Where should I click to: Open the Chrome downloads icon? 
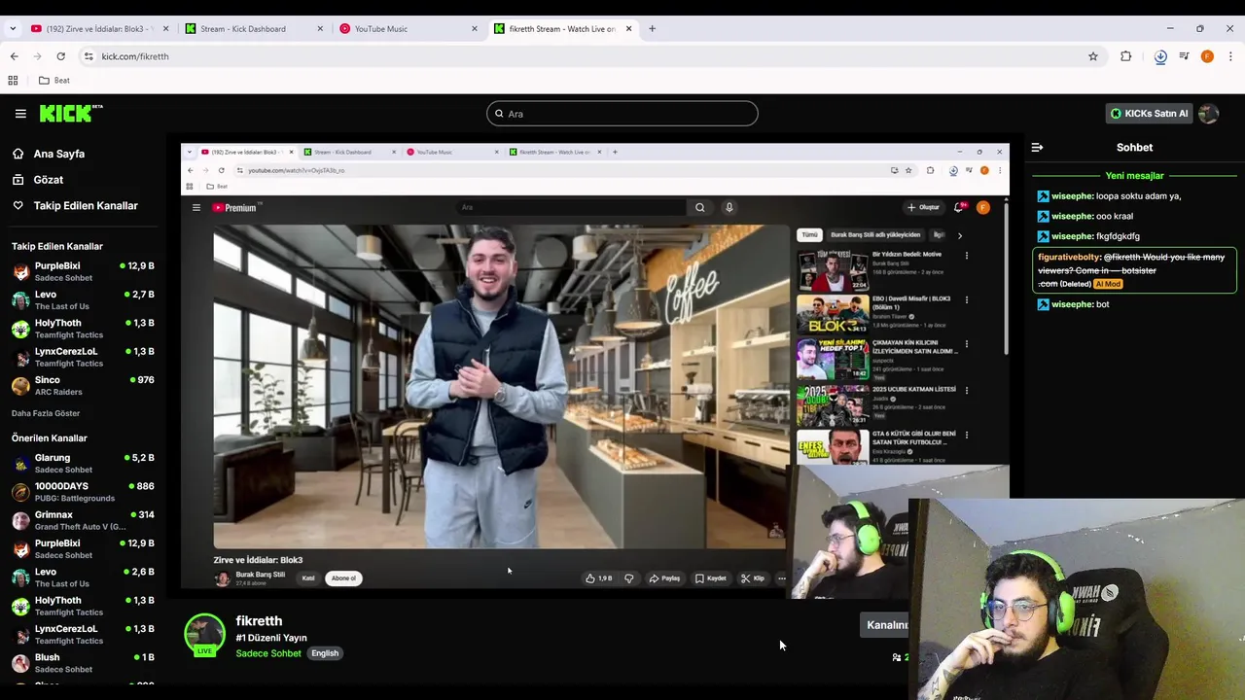(1160, 56)
